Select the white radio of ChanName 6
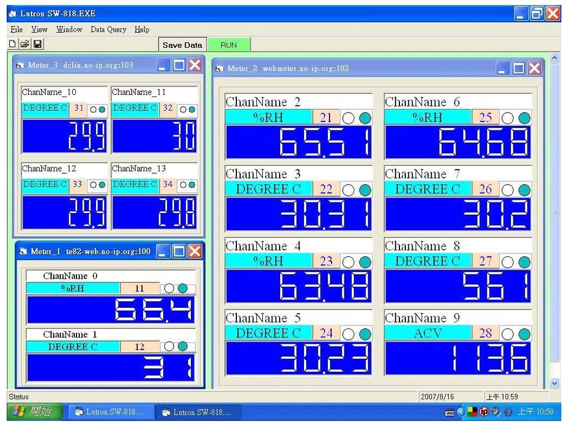Screen dimensions: 568x426 [x=508, y=118]
